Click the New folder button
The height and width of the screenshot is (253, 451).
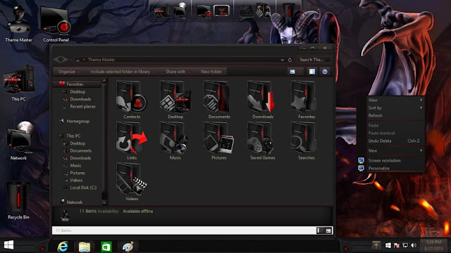pos(211,72)
